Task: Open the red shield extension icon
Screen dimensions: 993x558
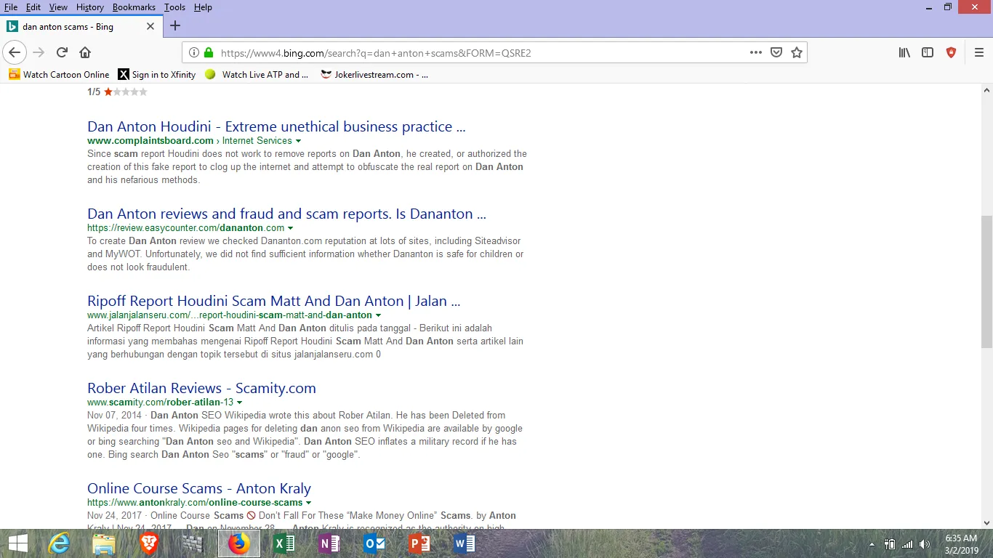Action: point(951,52)
